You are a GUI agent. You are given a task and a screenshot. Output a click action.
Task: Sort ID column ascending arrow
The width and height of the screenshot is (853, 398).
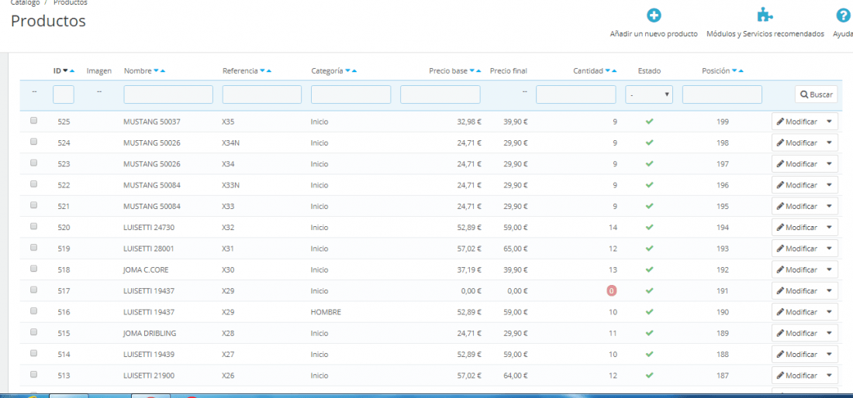pos(72,70)
